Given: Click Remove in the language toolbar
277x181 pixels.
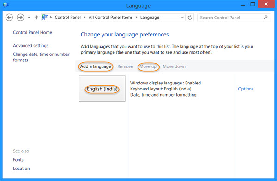Looking at the screenshot, I should 125,66.
